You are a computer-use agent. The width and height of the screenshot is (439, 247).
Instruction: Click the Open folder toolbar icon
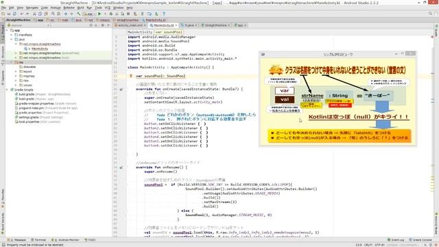point(3,14)
